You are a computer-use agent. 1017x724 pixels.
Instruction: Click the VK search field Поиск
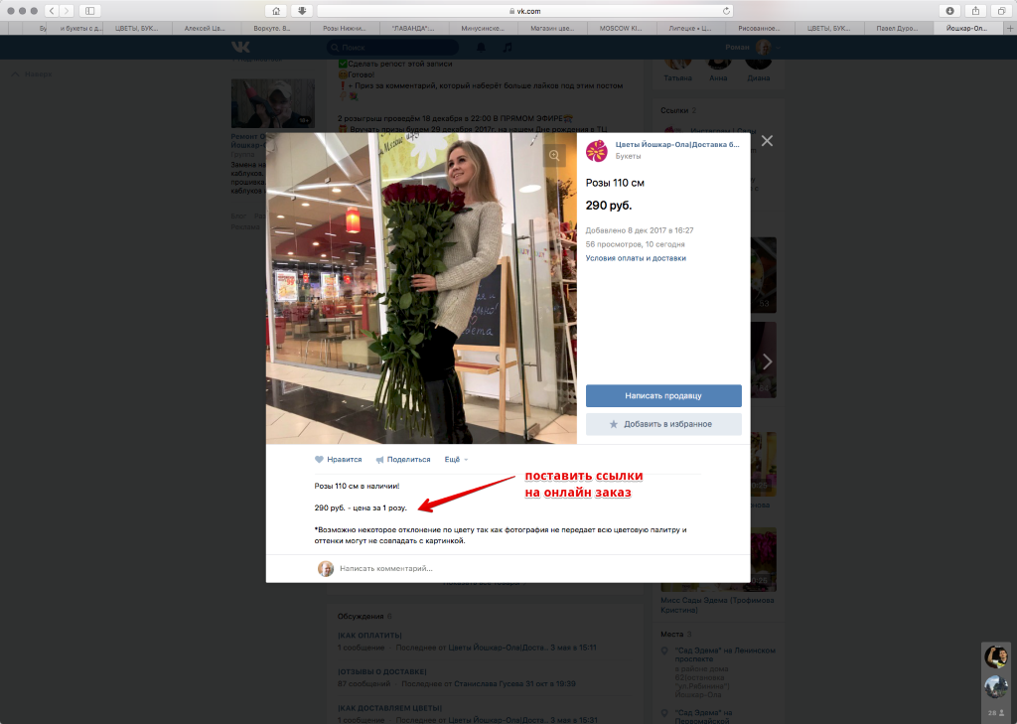point(392,48)
